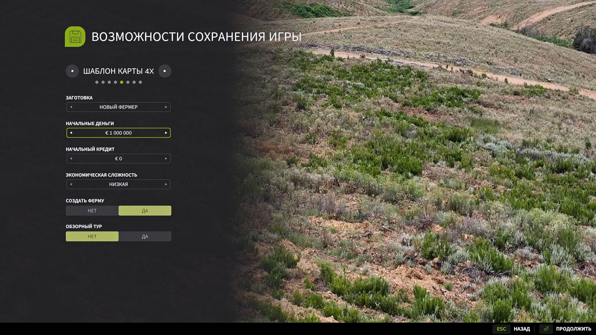This screenshot has width=596, height=335.
Task: Go to next map with right round arrow
Action: 165,71
